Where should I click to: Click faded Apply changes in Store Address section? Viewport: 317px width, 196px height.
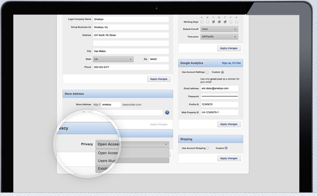(158, 124)
